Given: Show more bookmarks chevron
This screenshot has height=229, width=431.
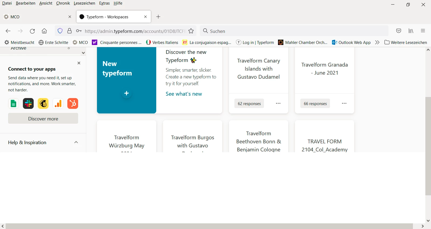Looking at the screenshot, I should tap(377, 42).
